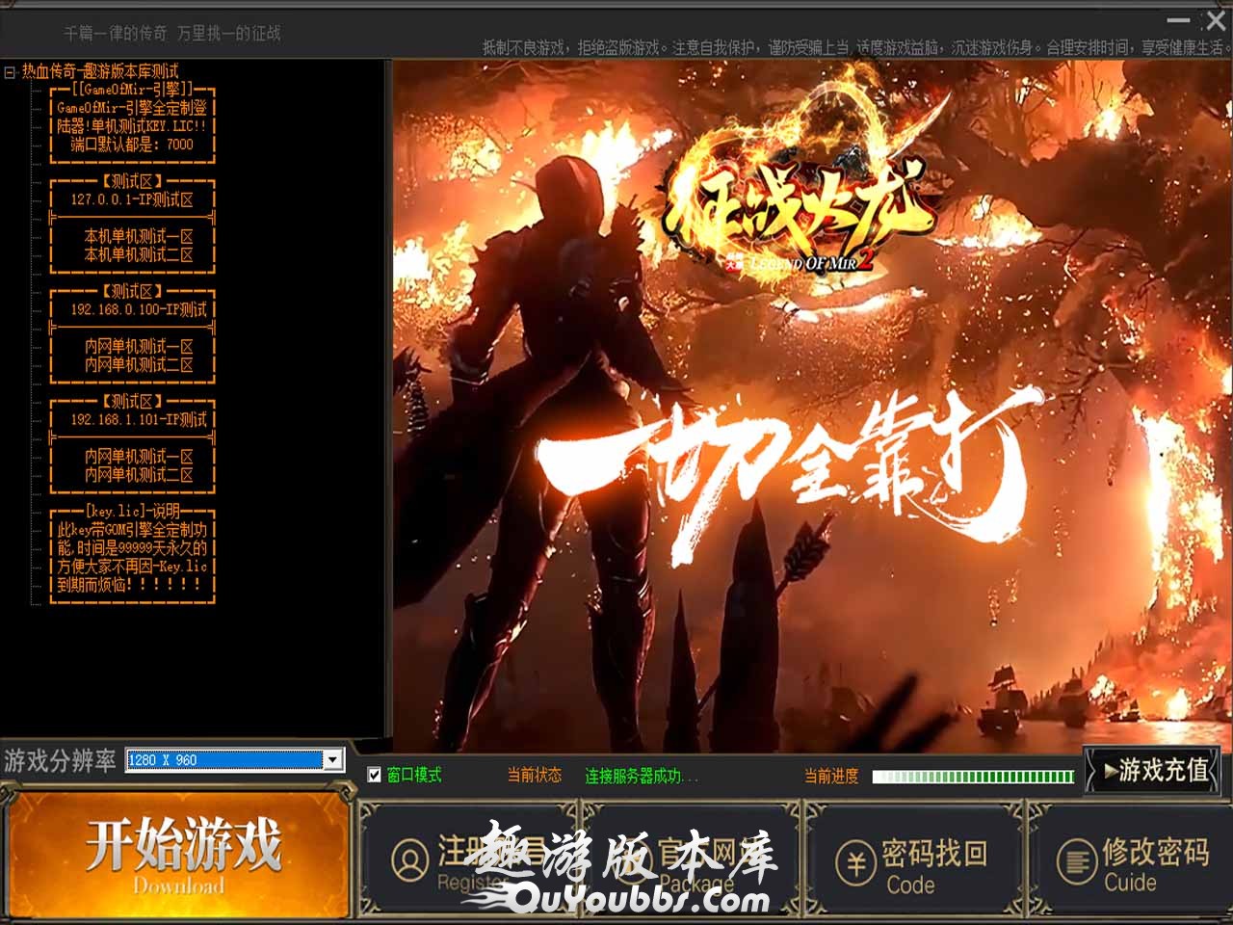Image resolution: width=1233 pixels, height=925 pixels.
Task: Click the [key.lic]-说明 header row
Action: [x=132, y=511]
